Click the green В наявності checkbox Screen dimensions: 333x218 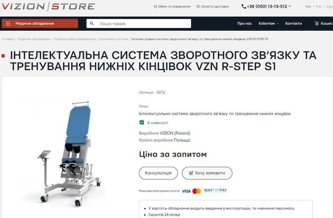(x=142, y=123)
